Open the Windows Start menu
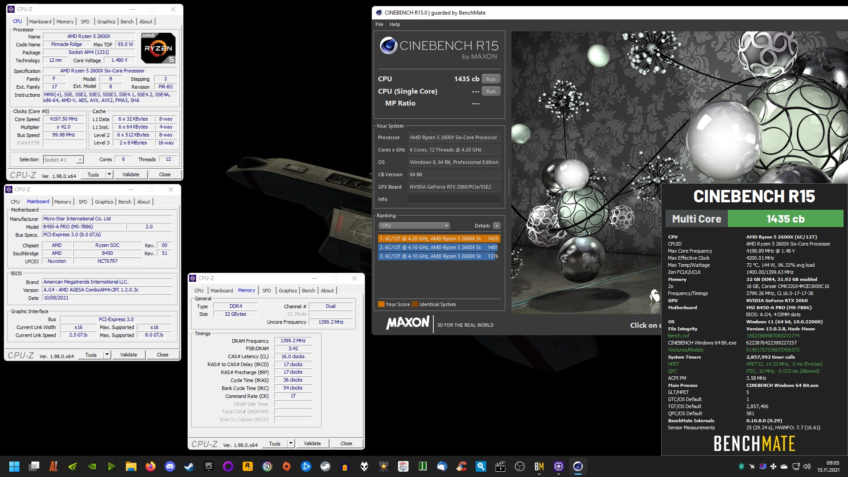848x477 pixels. (x=14, y=466)
